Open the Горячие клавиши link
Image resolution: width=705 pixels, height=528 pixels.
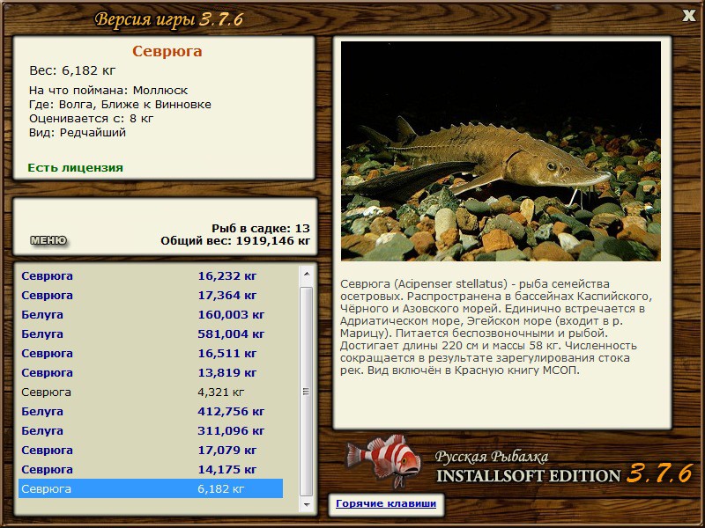[x=386, y=503]
